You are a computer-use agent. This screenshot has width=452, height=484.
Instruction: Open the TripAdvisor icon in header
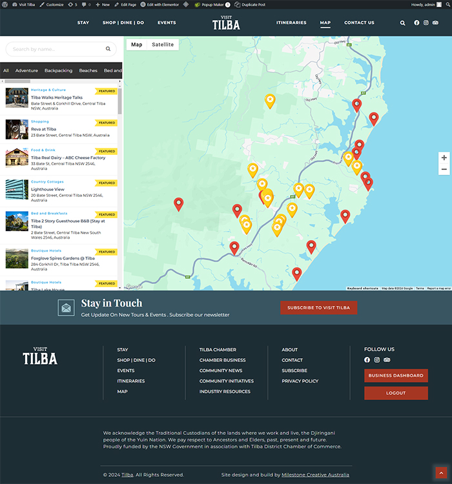click(x=436, y=23)
